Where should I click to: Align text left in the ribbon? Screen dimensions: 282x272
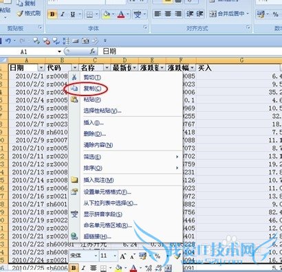(x=158, y=14)
